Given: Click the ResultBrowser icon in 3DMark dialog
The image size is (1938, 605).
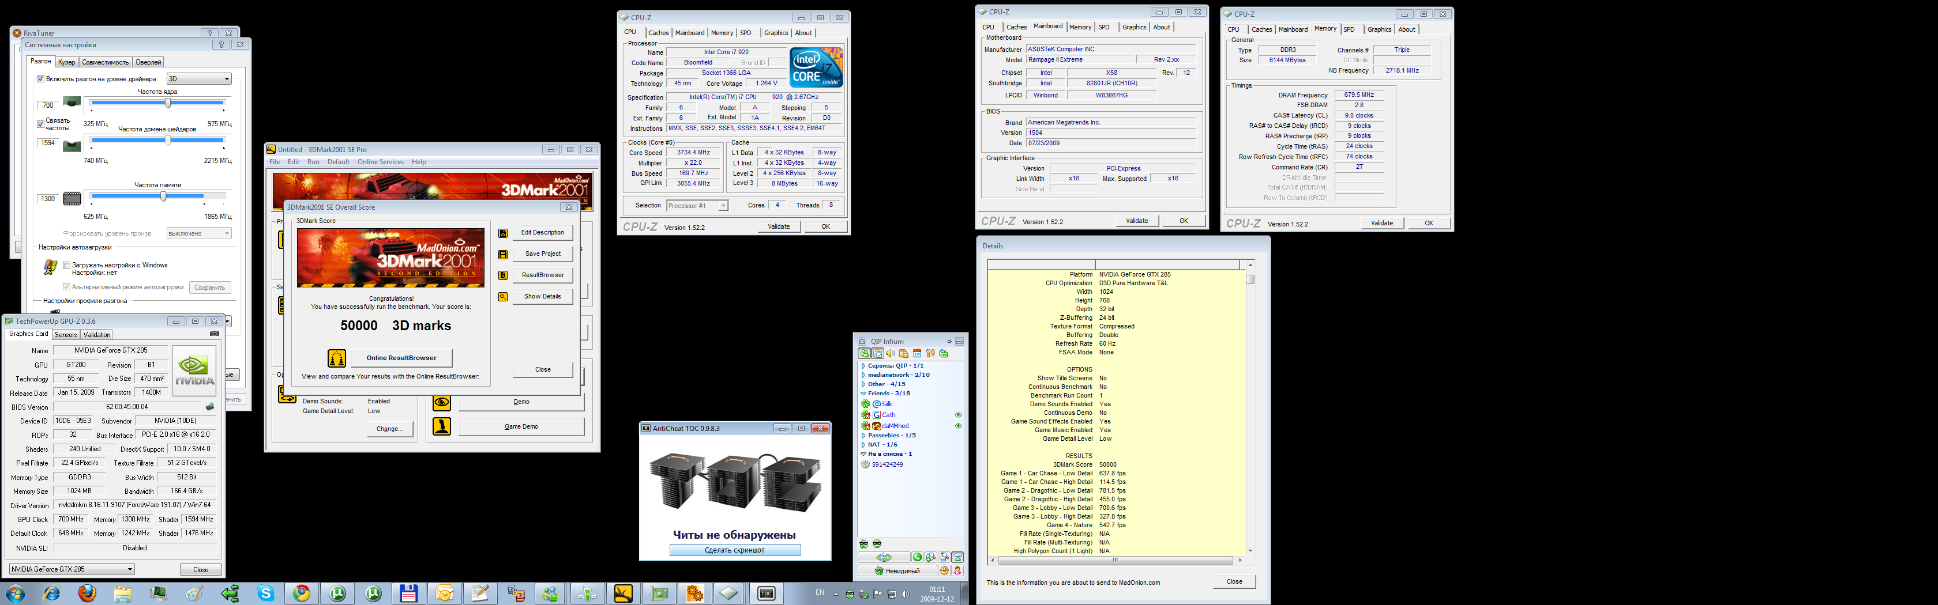Looking at the screenshot, I should 502,275.
